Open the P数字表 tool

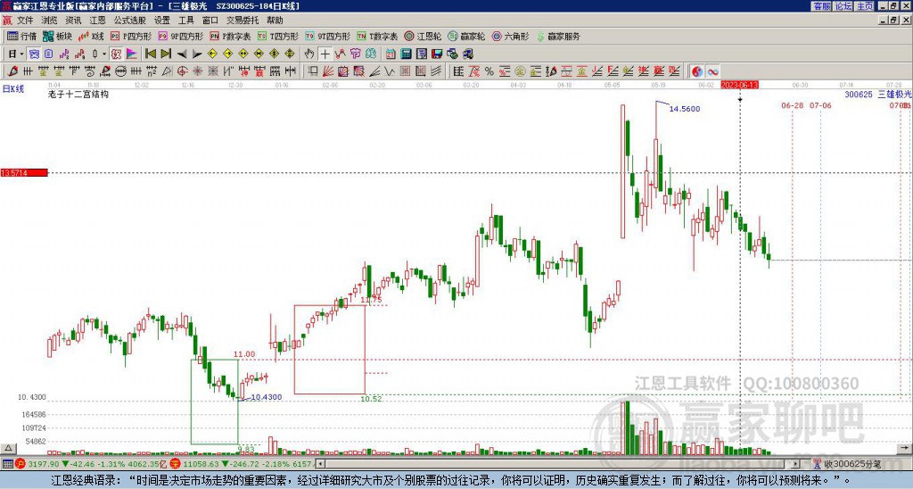tap(230, 36)
